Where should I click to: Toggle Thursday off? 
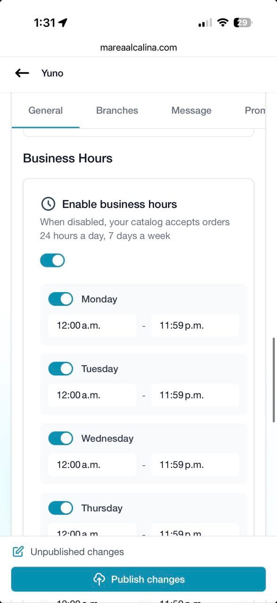[x=60, y=508]
